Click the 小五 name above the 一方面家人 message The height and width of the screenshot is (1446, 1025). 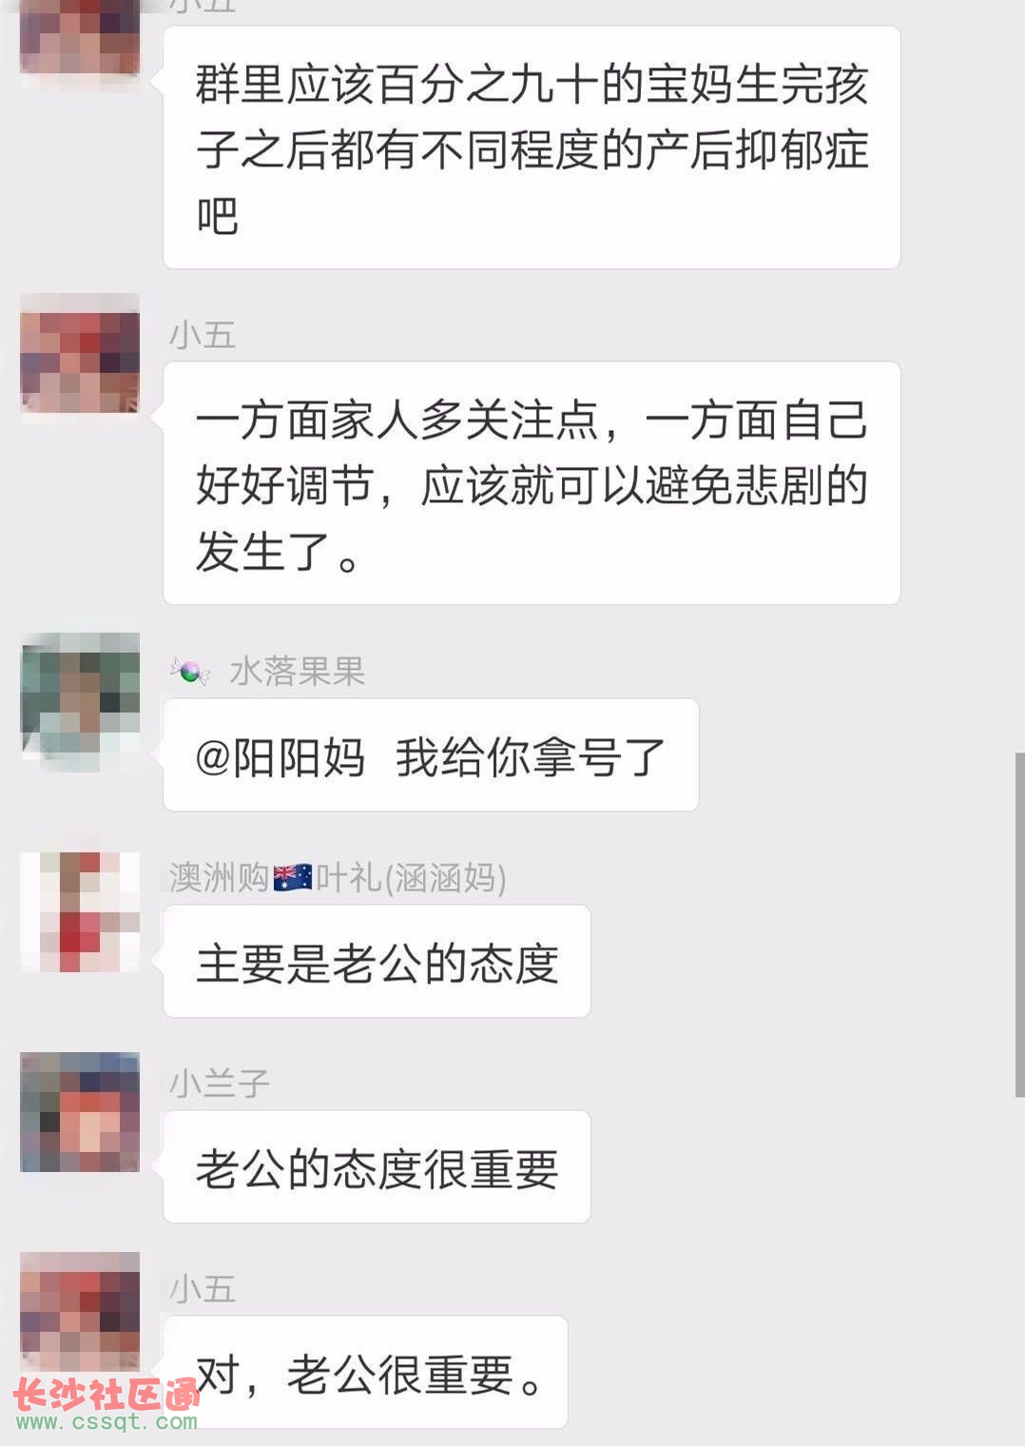pyautogui.click(x=203, y=335)
